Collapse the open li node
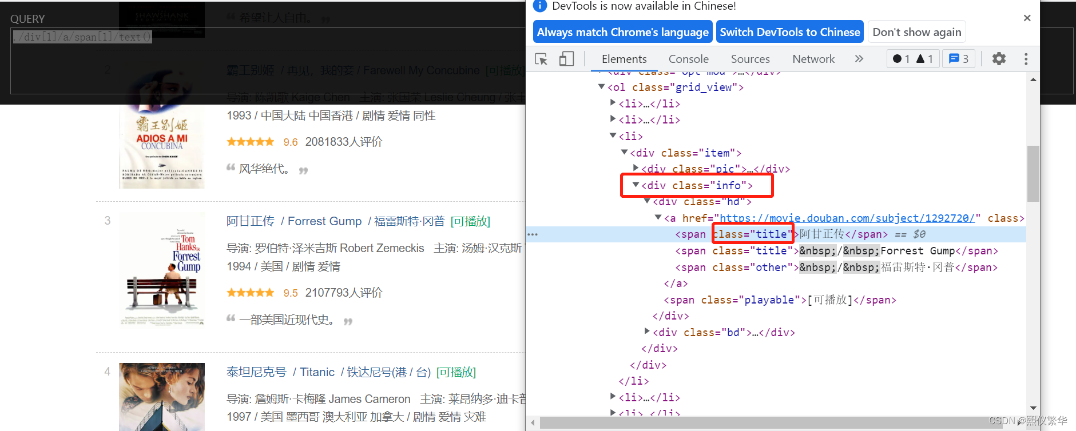 (x=613, y=135)
